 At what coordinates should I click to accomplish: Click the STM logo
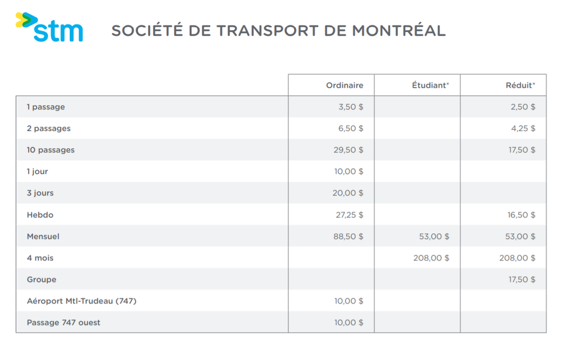(x=49, y=28)
